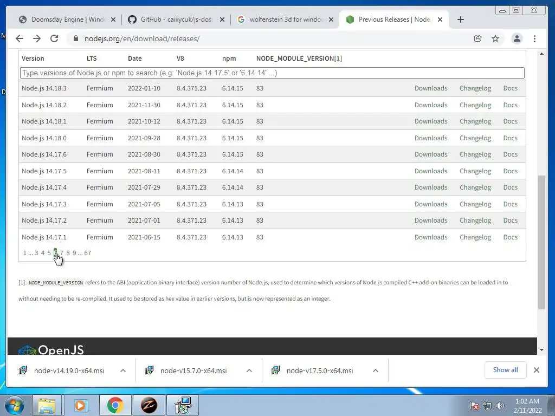Screen dimensions: 555x416
Task: Go back to the previous page
Action: [20, 38]
